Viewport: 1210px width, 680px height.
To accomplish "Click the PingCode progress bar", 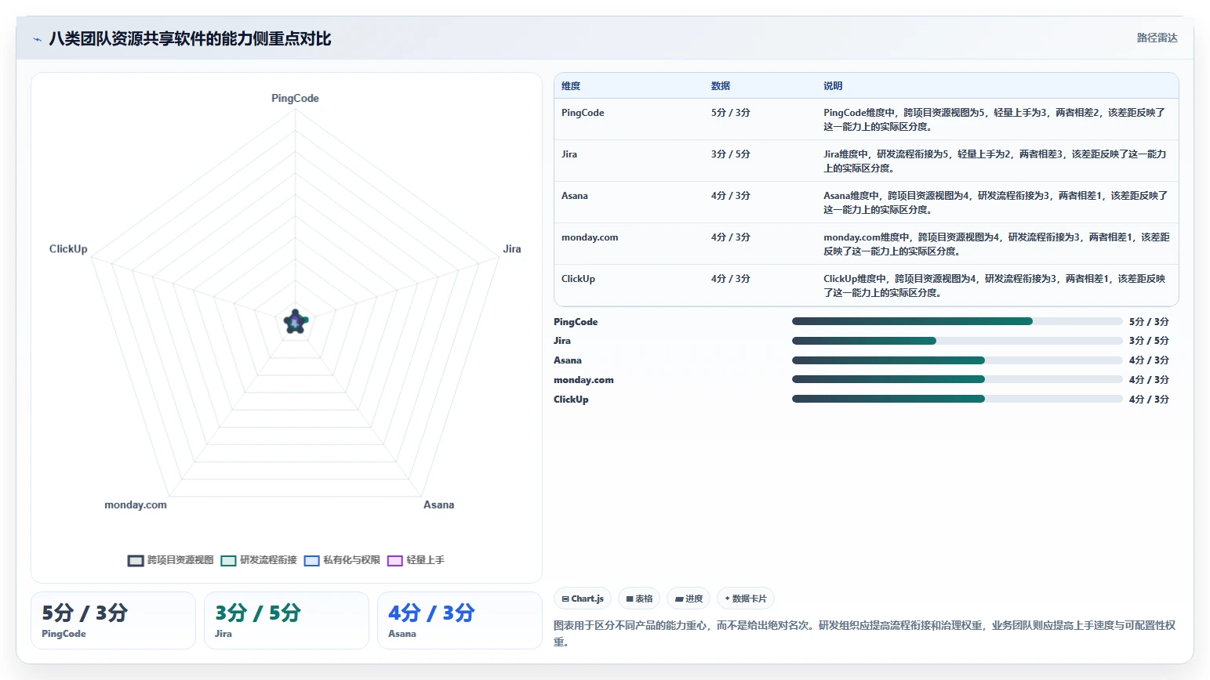I will tap(957, 321).
